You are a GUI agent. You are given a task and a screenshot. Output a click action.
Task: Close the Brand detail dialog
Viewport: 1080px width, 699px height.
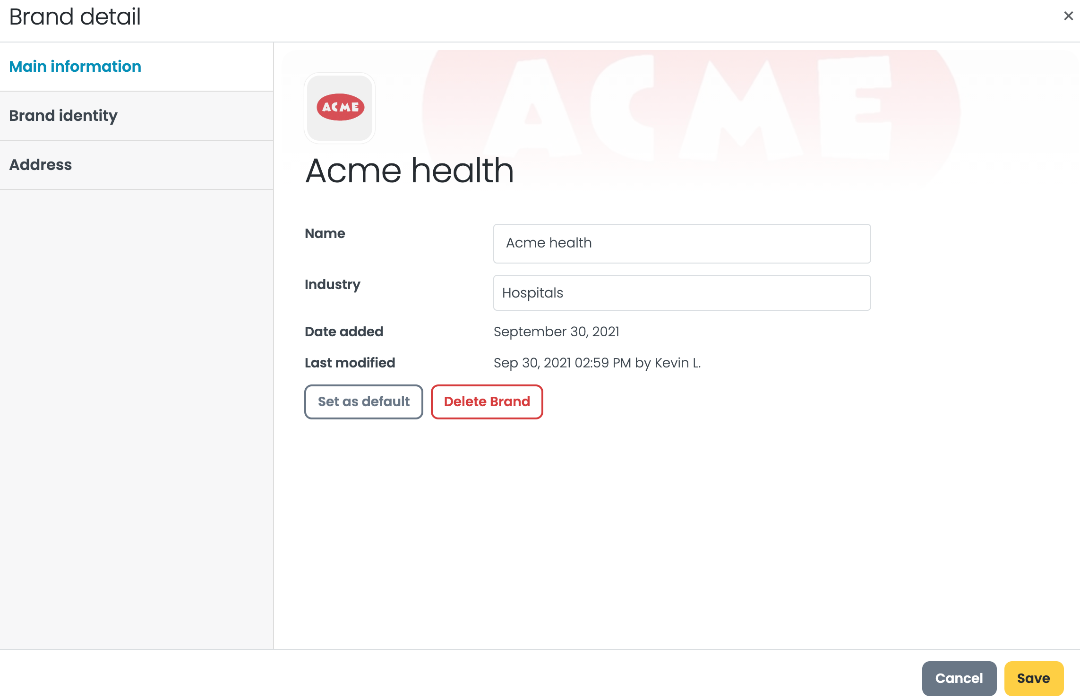click(x=1068, y=16)
